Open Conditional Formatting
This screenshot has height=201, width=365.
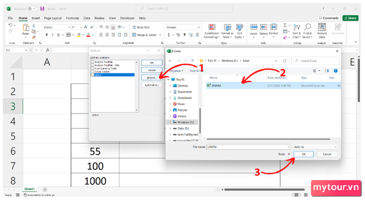pos(212,31)
